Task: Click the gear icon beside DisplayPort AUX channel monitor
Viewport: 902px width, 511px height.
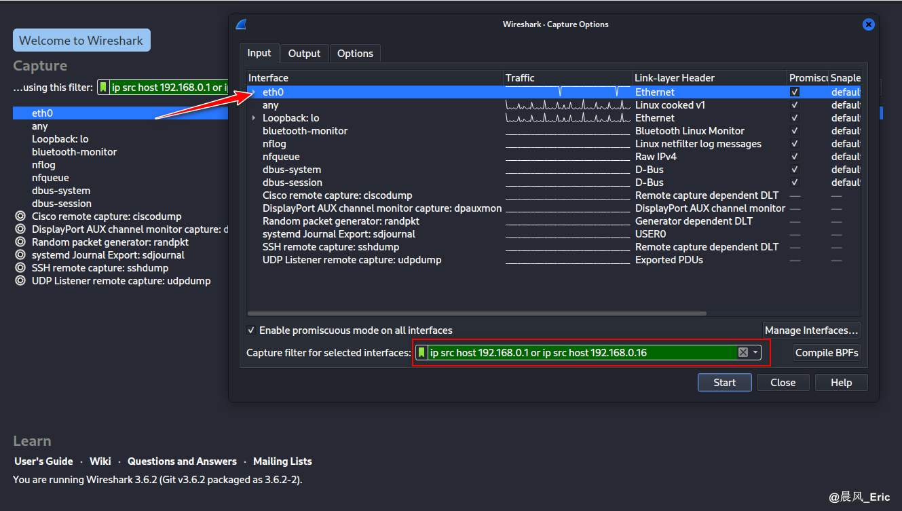Action: click(19, 229)
